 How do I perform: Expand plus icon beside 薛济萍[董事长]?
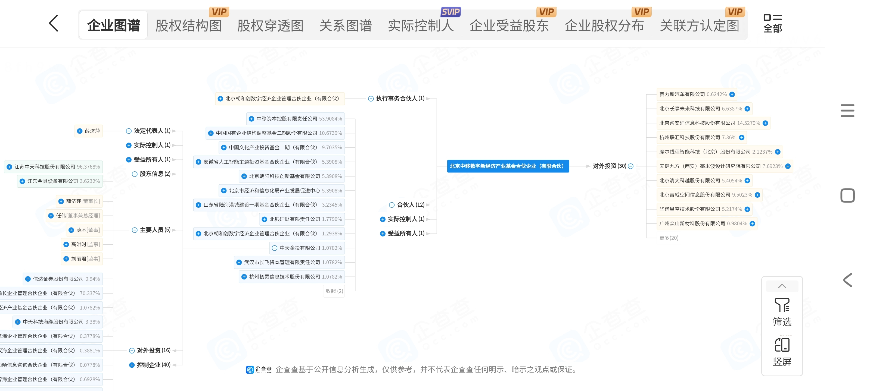click(x=61, y=201)
